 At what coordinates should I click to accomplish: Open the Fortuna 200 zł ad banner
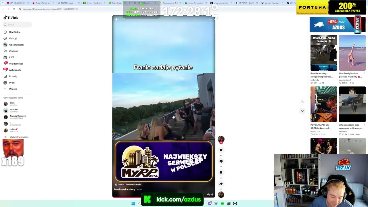331,7
